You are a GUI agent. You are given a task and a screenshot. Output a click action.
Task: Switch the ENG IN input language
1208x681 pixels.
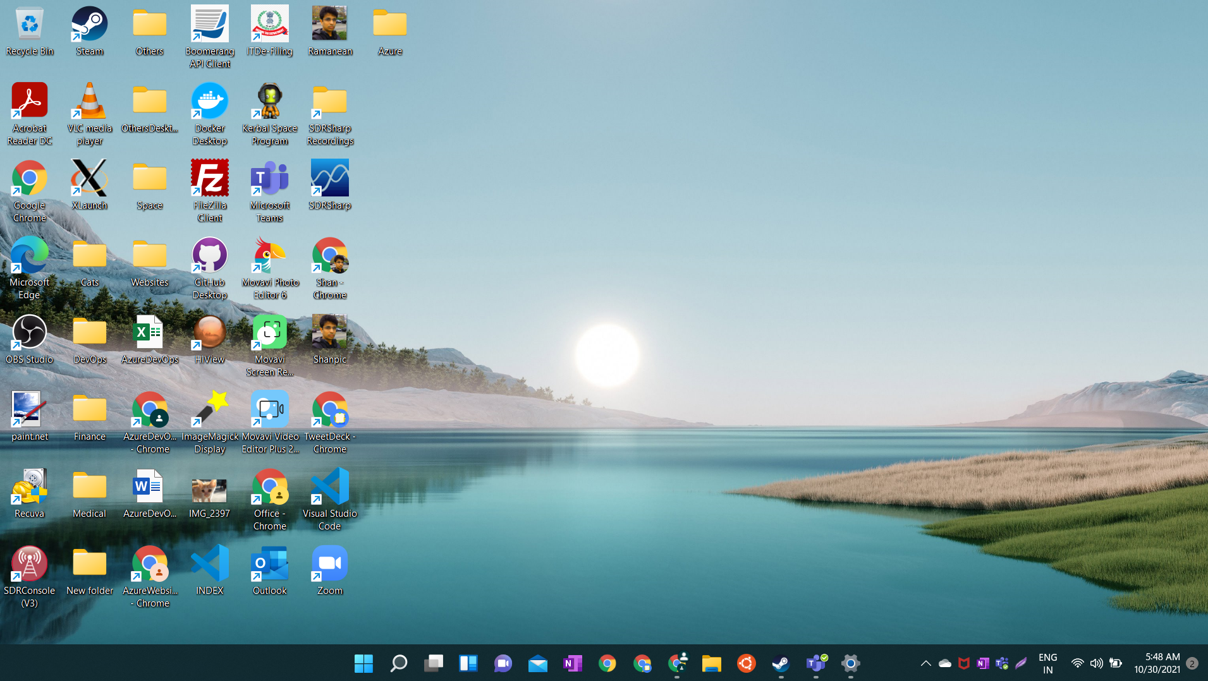coord(1048,663)
